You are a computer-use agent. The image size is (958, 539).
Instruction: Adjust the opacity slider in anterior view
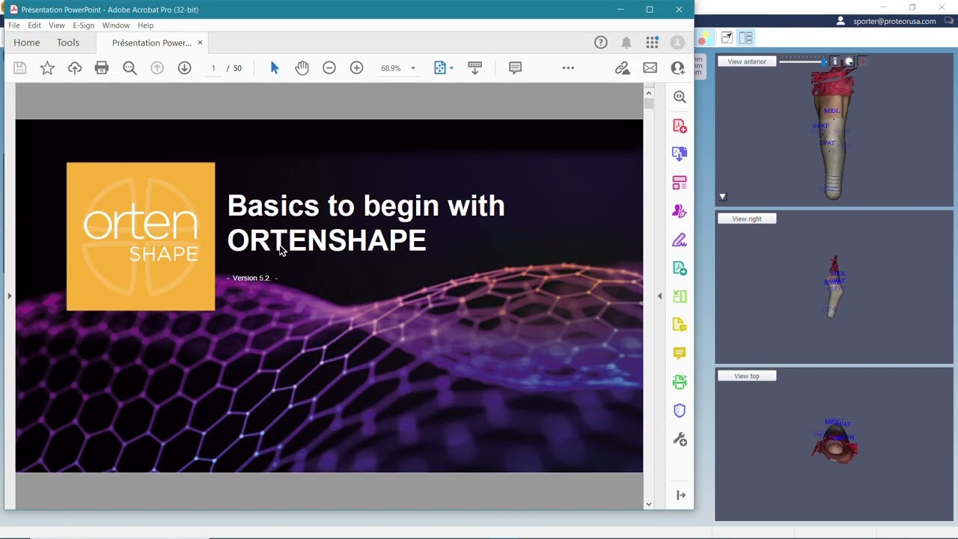click(x=802, y=61)
